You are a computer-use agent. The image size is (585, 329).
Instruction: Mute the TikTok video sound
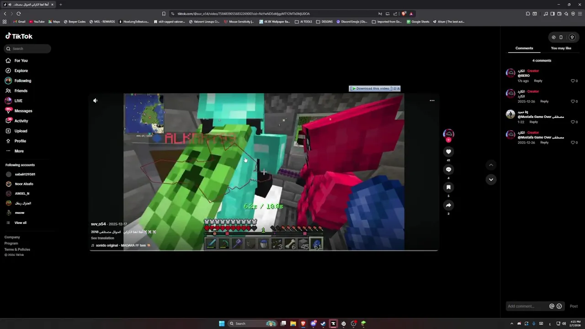(x=95, y=101)
